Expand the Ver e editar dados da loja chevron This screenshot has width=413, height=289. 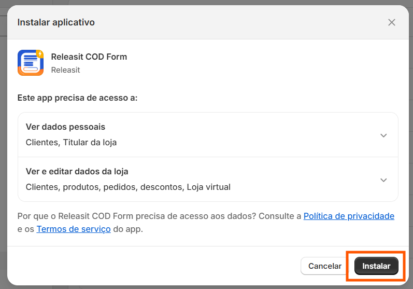383,180
